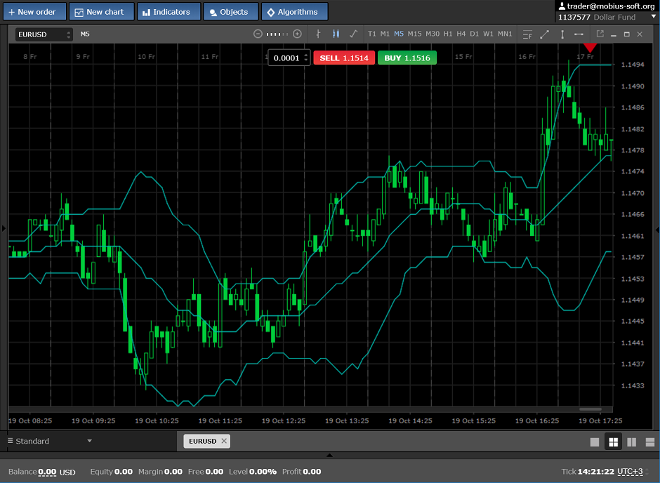Select the T1 tick timeframe

click(371, 34)
